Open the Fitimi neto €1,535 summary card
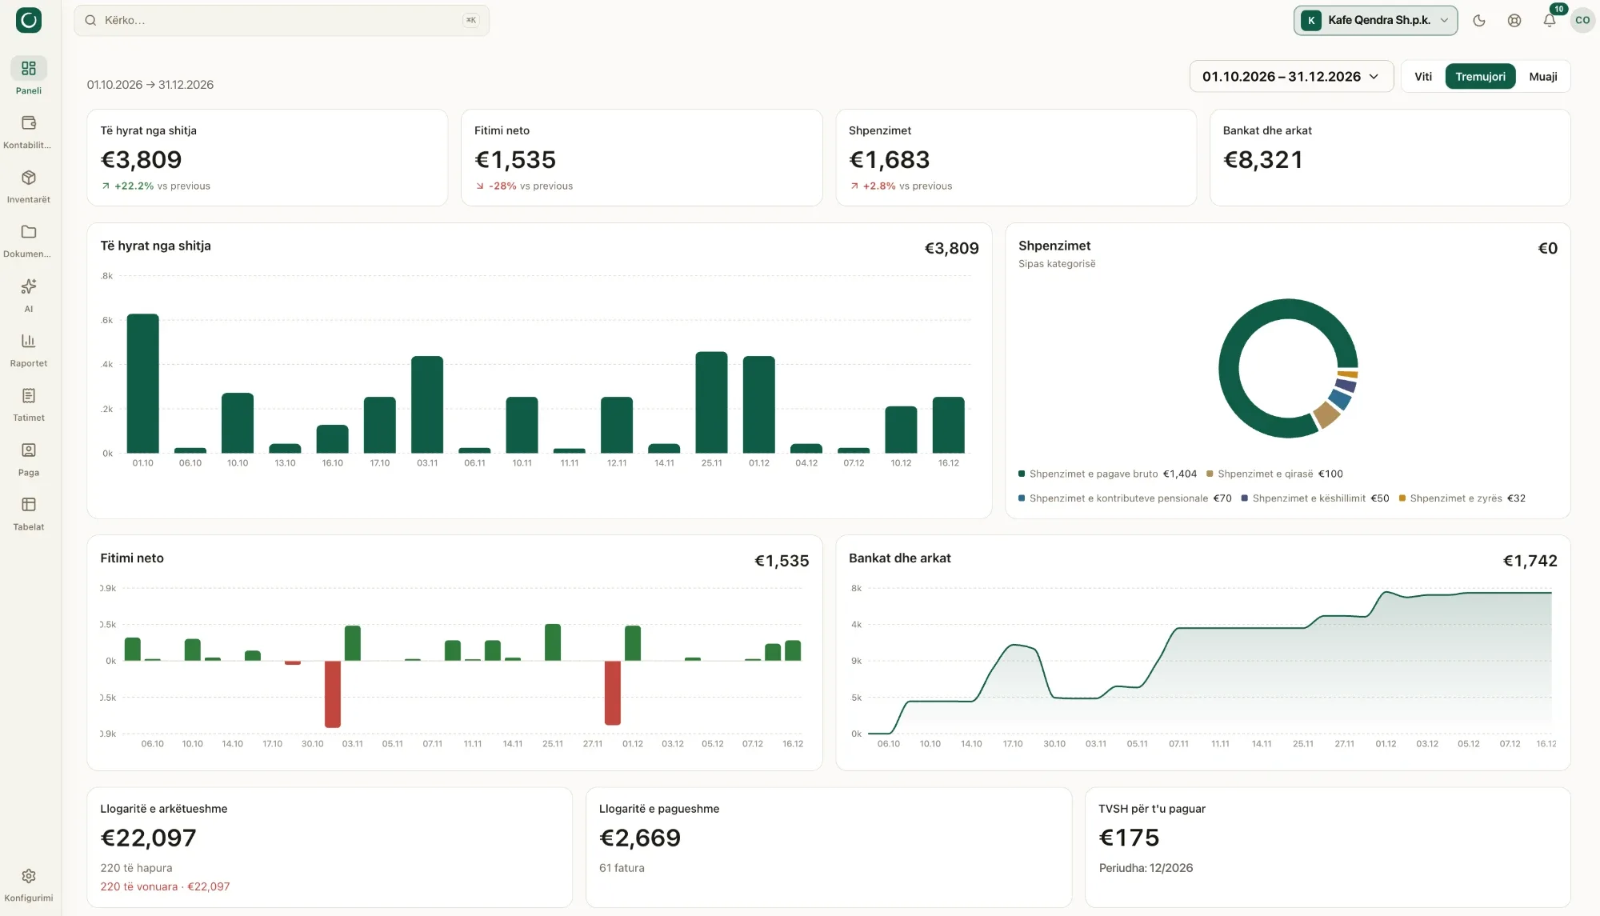The image size is (1600, 916). pos(642,158)
